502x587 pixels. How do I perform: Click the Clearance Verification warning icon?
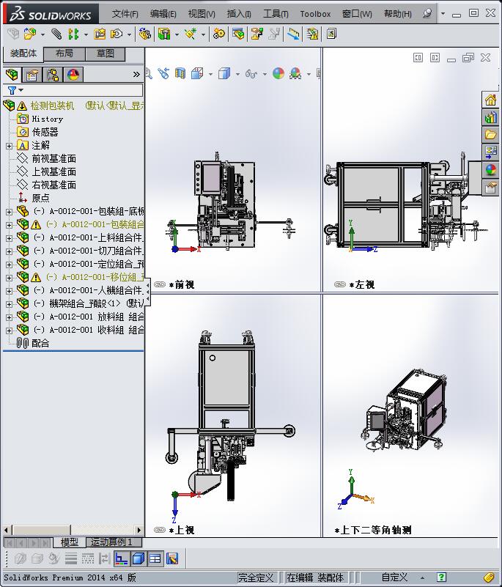(312, 34)
